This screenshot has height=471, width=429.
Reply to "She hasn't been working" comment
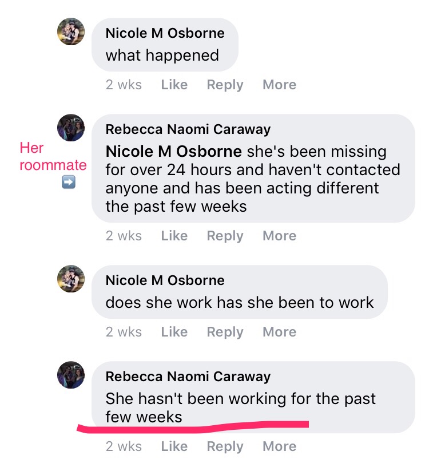[x=225, y=446]
